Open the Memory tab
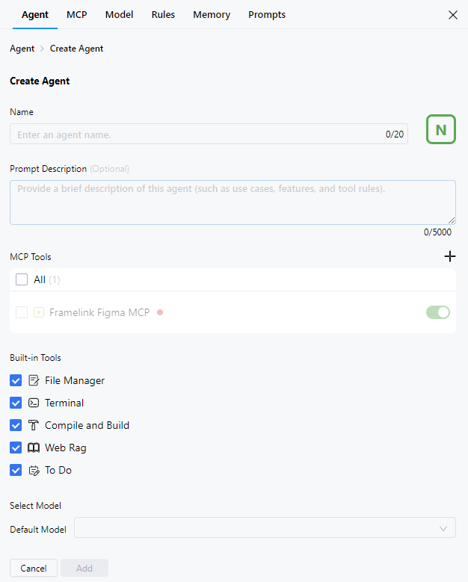The height and width of the screenshot is (582, 468). tap(212, 14)
